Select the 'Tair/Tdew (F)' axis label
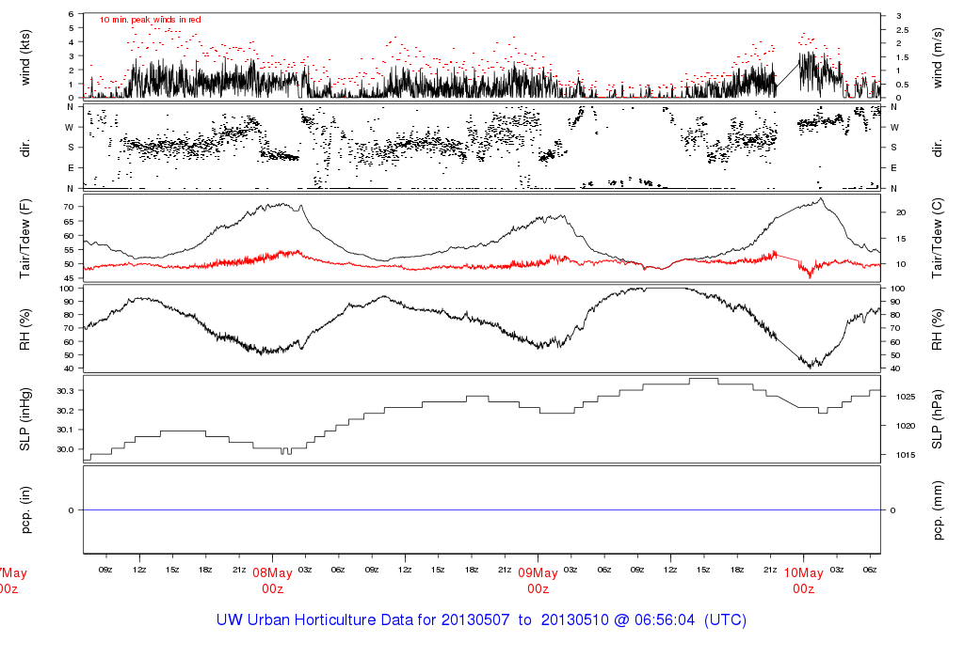This screenshot has width=964, height=658. point(25,238)
